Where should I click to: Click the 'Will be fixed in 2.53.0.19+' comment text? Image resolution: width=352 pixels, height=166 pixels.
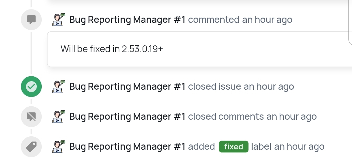coord(111,49)
